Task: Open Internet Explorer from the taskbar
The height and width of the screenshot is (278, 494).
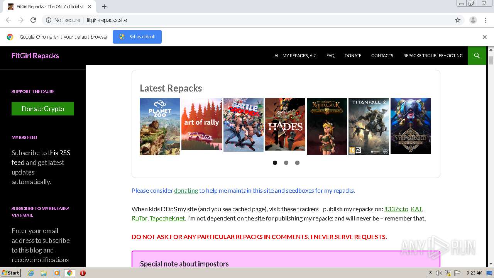Action: pyautogui.click(x=31, y=273)
